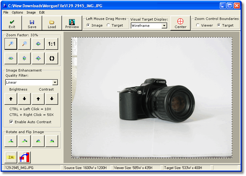This screenshot has width=246, height=176.
Task: Click the circular arrows reset button
Action: coord(52,58)
